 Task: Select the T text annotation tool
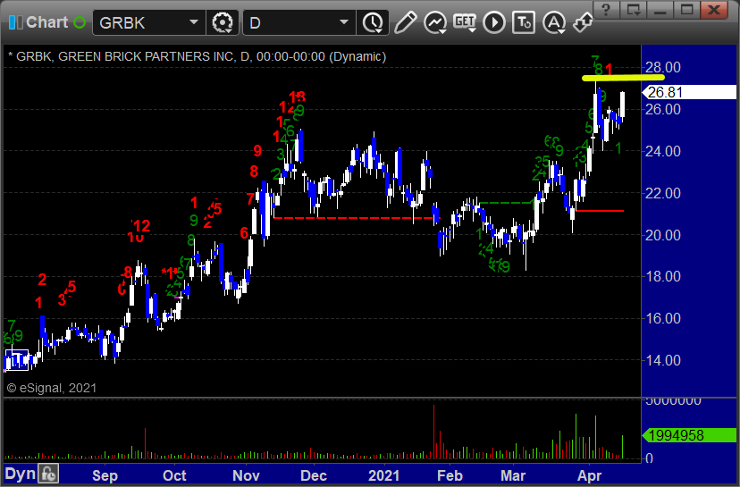click(524, 22)
